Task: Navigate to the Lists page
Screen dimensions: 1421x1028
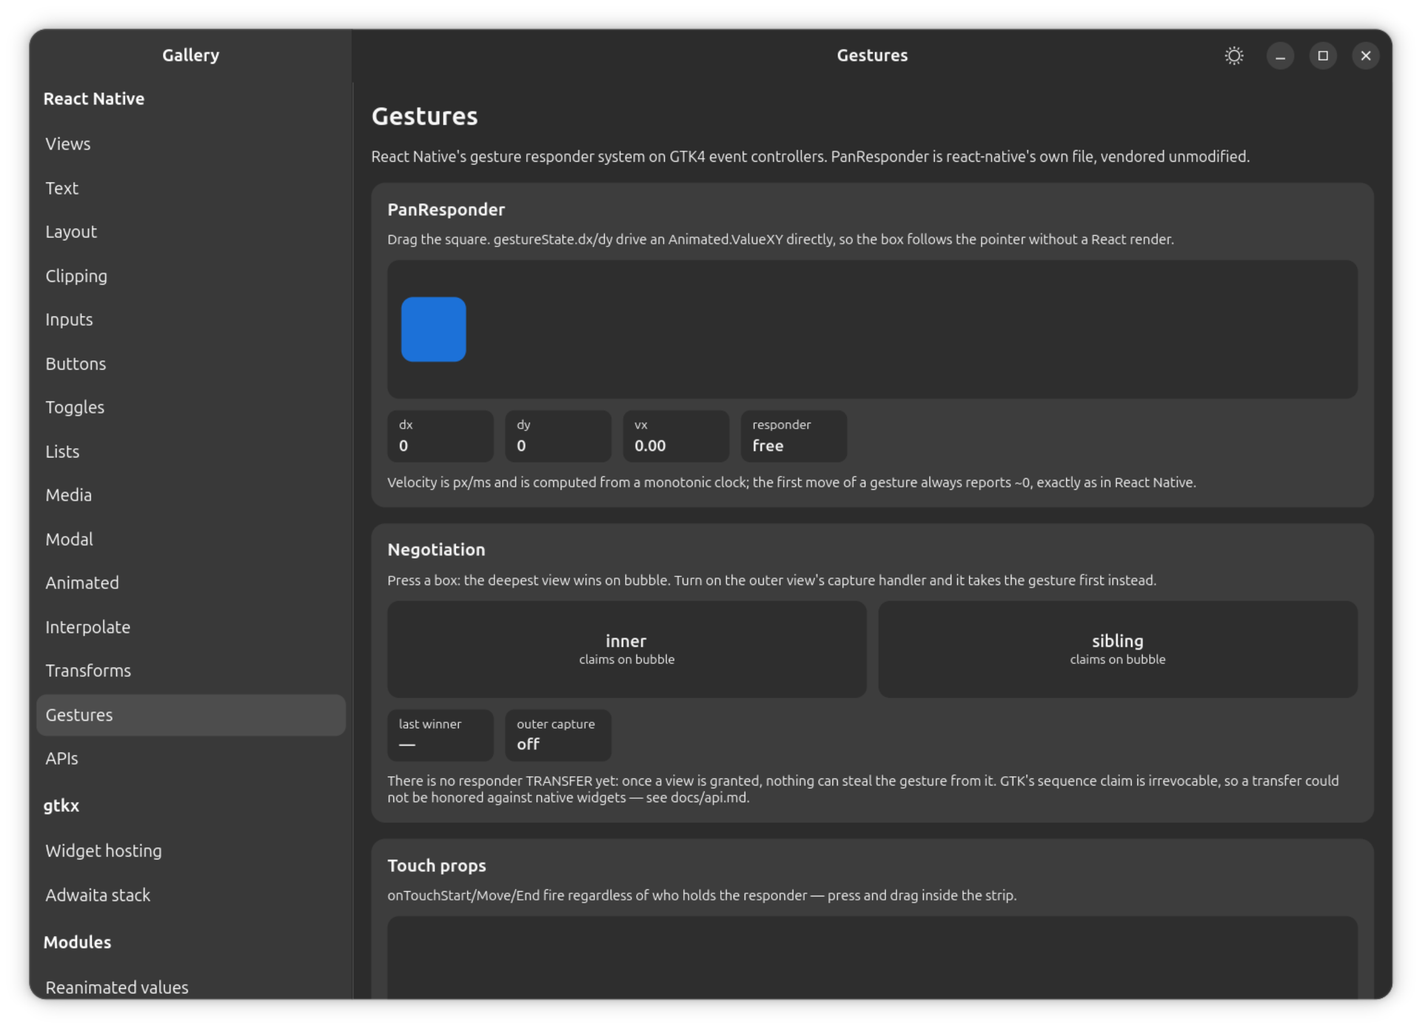Action: 191,451
